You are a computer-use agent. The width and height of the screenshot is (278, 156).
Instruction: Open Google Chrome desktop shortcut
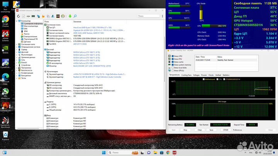point(5,21)
